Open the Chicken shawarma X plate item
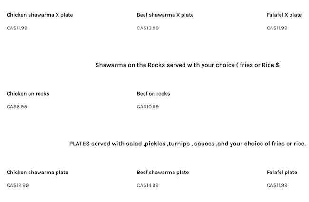Viewport: 309px width, 202px height. (39, 15)
